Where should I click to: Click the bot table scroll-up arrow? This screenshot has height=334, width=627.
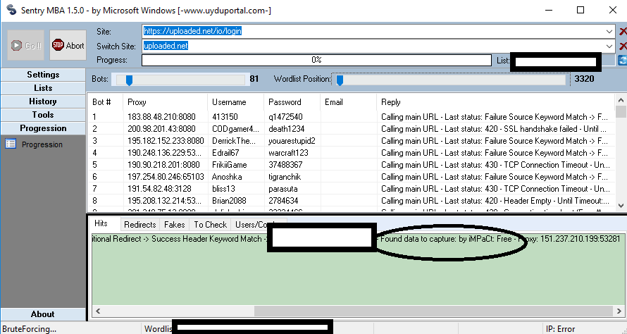621,100
